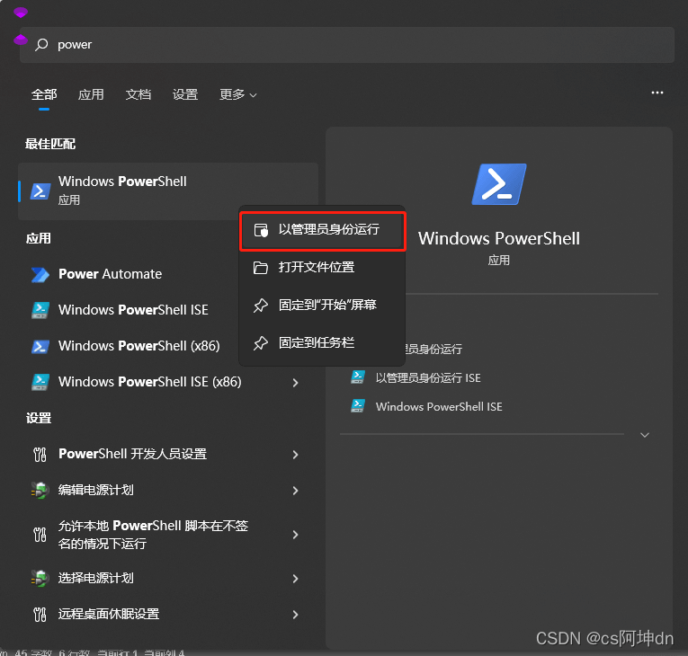
Task: Click the icon beside 以管理员身份运行 ISE
Action: tap(358, 377)
